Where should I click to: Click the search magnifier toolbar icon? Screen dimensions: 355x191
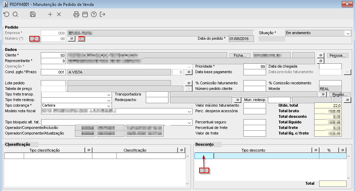click(x=15, y=15)
